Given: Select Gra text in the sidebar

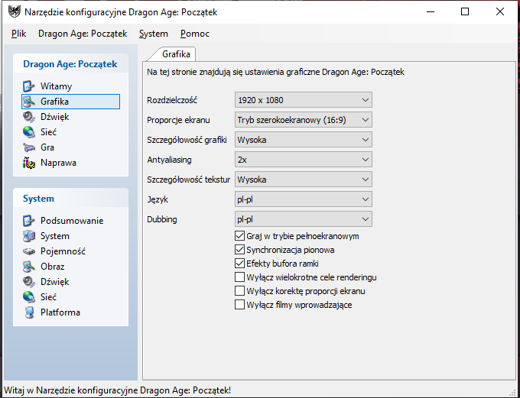Looking at the screenshot, I should pos(47,147).
